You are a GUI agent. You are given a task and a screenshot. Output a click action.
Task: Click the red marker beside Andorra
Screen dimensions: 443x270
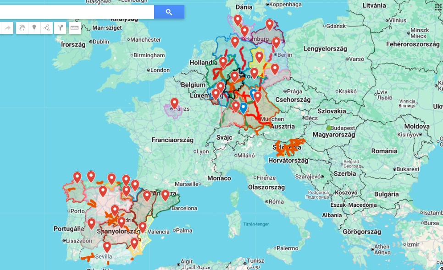pos(165,194)
